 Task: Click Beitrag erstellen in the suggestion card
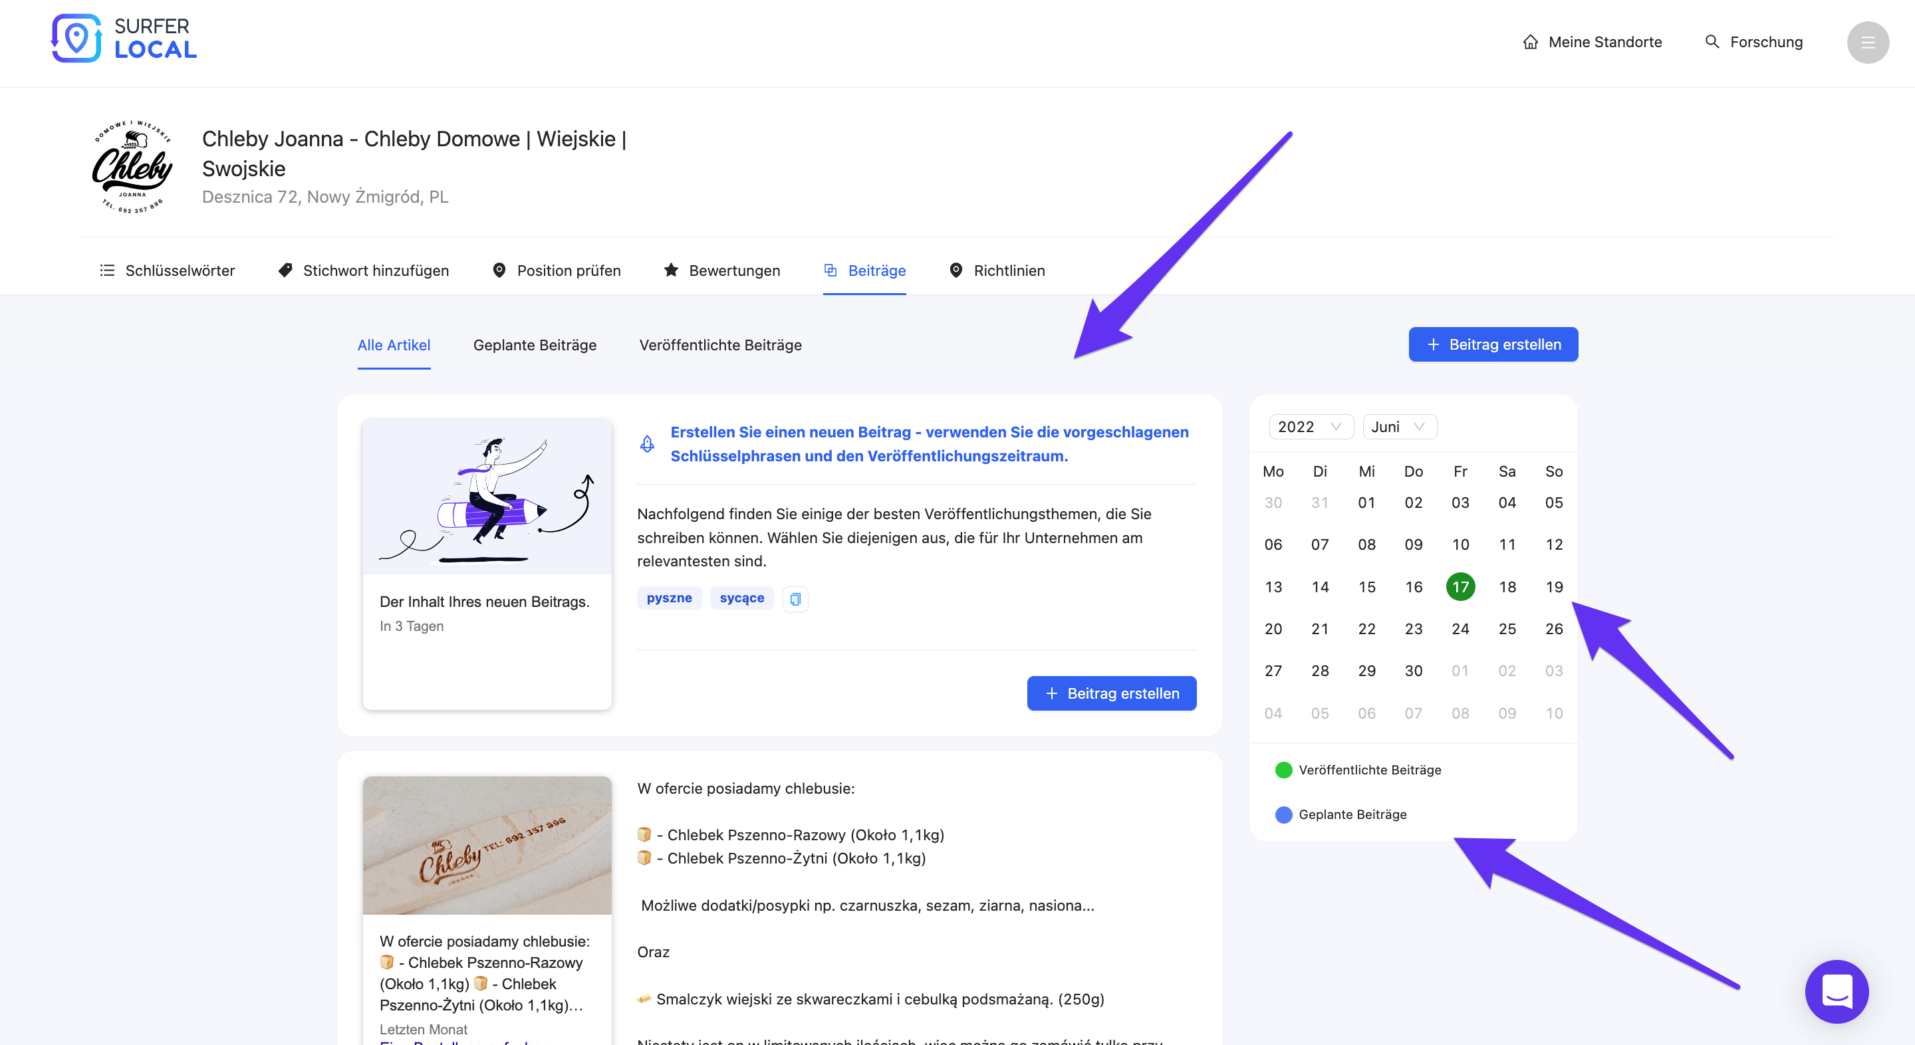pyautogui.click(x=1111, y=693)
